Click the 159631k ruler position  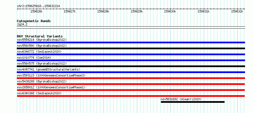(204, 11)
